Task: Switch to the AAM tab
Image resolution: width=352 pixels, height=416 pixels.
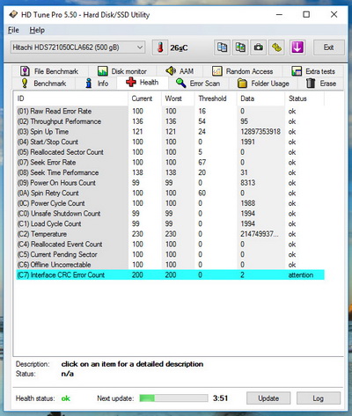Action: click(180, 71)
